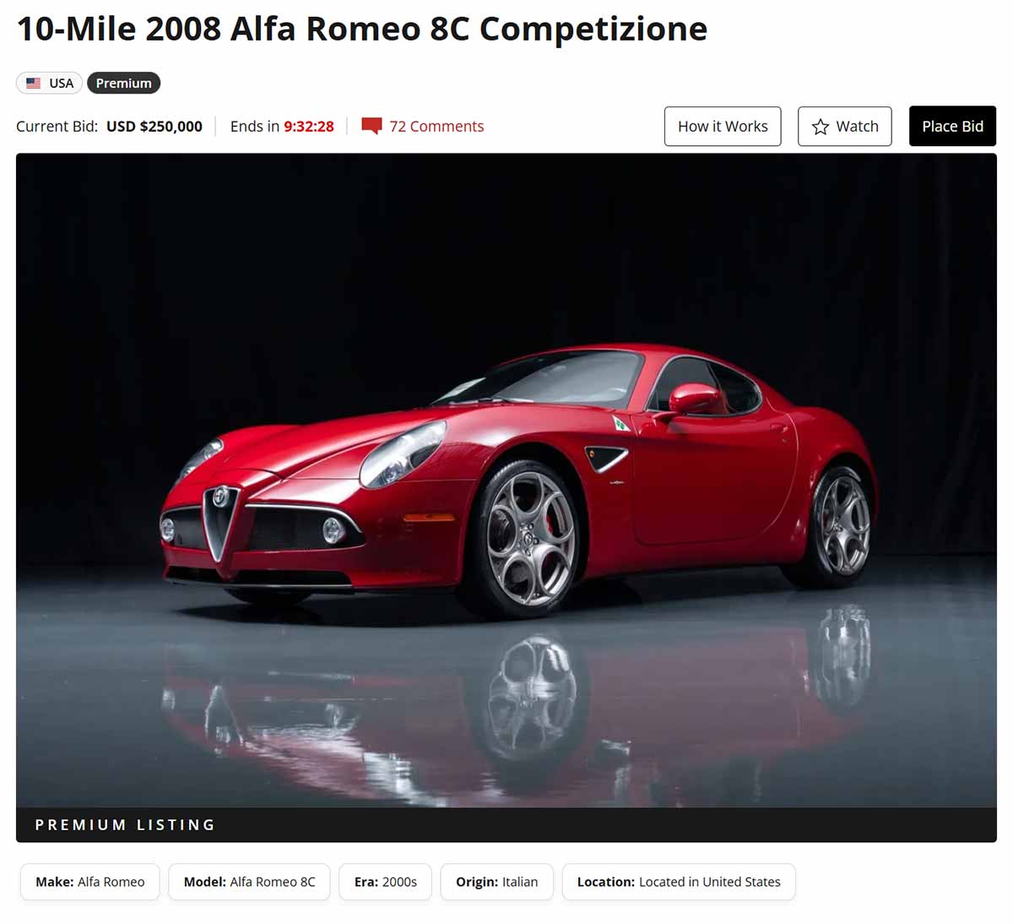This screenshot has height=924, width=1013.
Task: Click the red comments speech bubble icon
Action: coord(371,126)
